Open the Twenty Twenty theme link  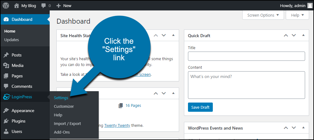pyautogui.click(x=117, y=126)
